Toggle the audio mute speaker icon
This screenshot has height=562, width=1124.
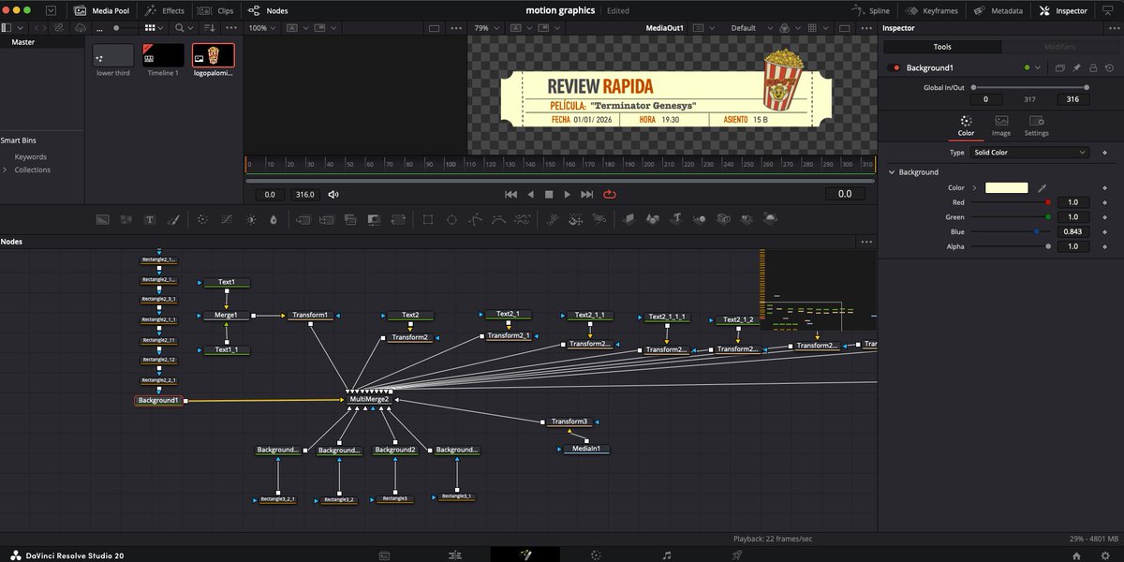point(333,194)
